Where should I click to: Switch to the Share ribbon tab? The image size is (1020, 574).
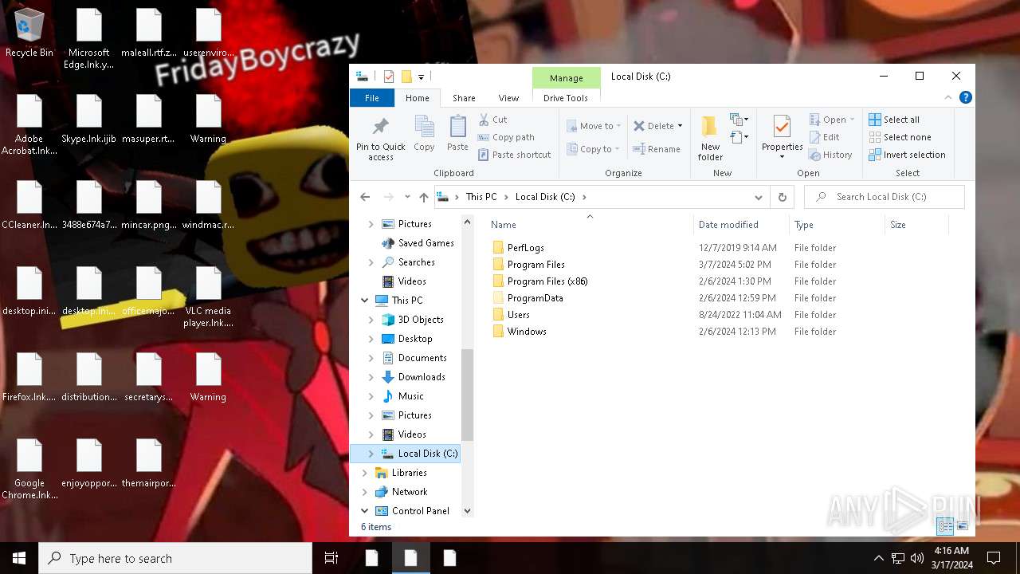[464, 98]
